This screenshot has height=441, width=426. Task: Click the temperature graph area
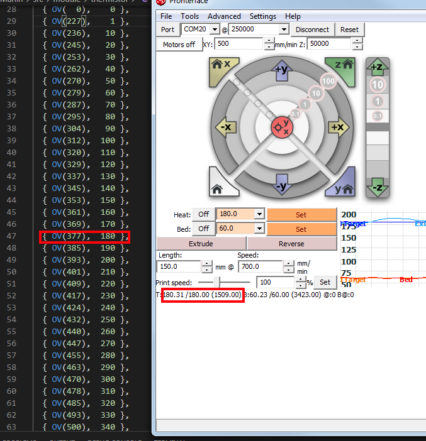tap(383, 249)
